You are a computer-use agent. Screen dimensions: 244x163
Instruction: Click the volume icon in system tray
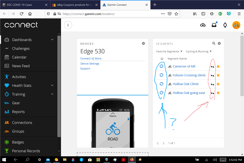215,160
